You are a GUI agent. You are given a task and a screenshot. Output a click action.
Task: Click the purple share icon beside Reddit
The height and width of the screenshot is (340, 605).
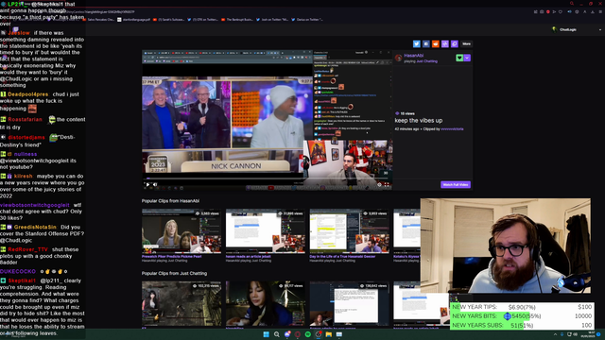tap(445, 44)
